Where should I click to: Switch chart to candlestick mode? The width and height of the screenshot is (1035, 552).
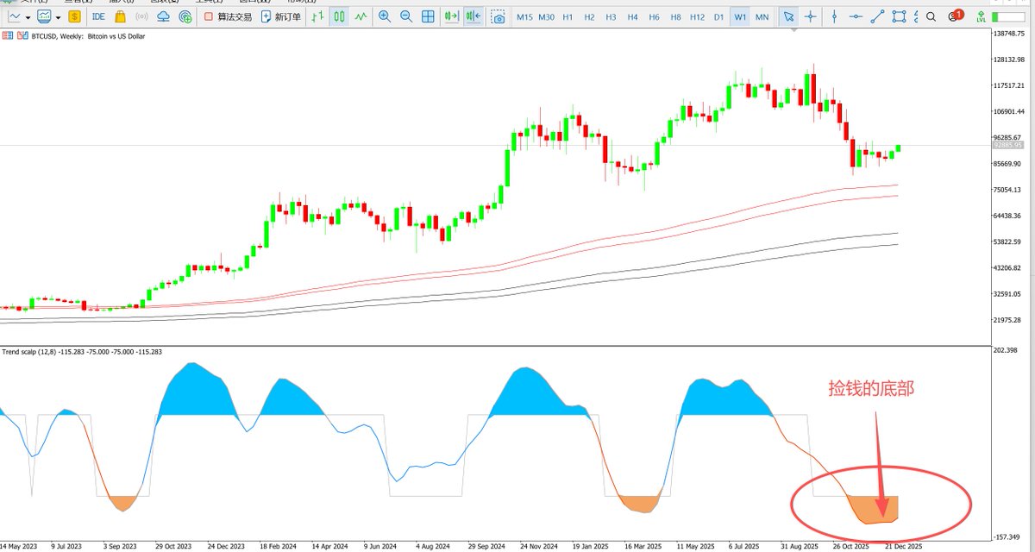pyautogui.click(x=339, y=16)
